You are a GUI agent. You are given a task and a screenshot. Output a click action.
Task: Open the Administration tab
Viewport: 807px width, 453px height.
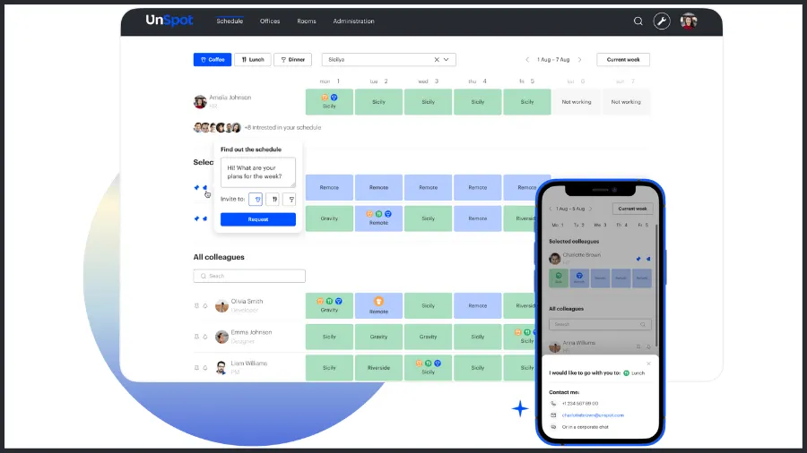tap(353, 21)
